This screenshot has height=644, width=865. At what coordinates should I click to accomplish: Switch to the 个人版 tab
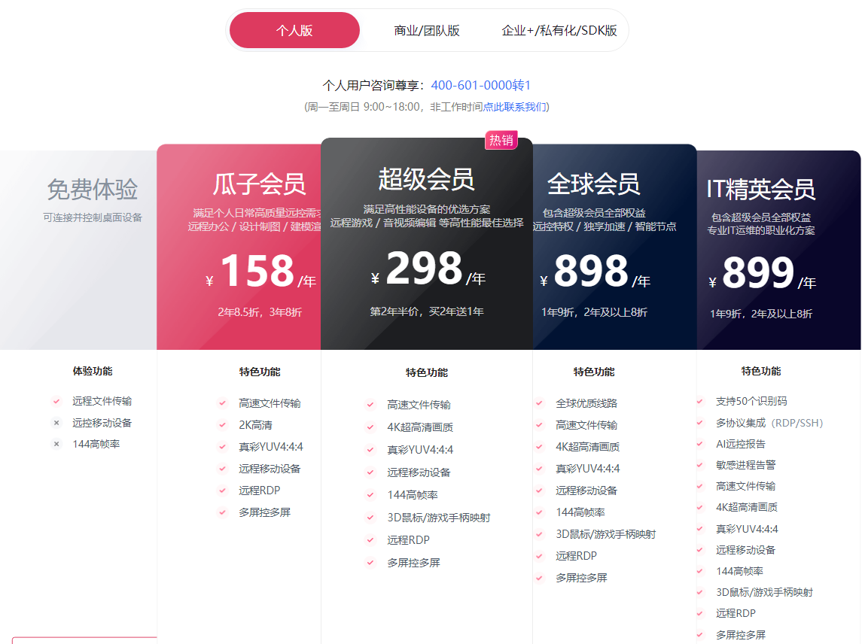[x=294, y=31]
